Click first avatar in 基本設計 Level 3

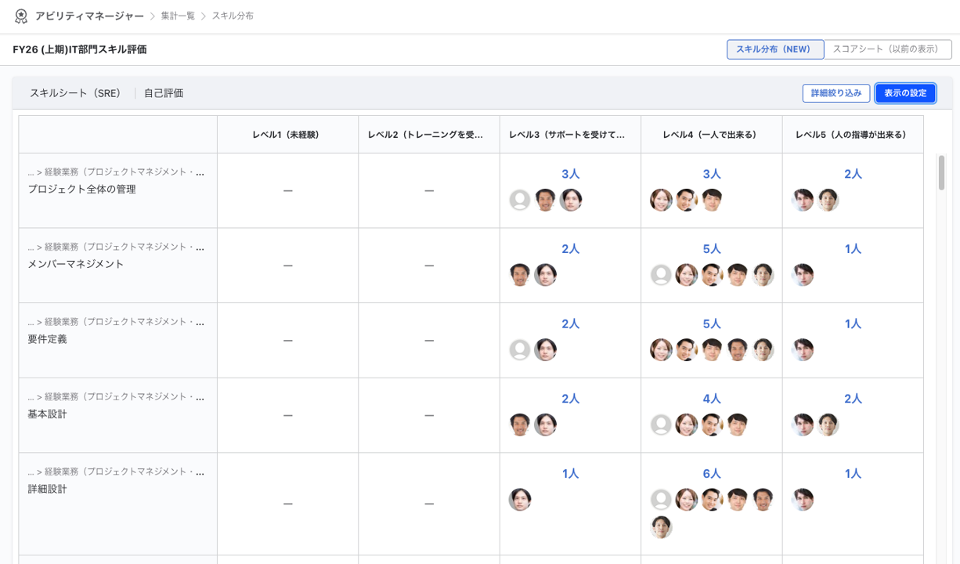(520, 425)
